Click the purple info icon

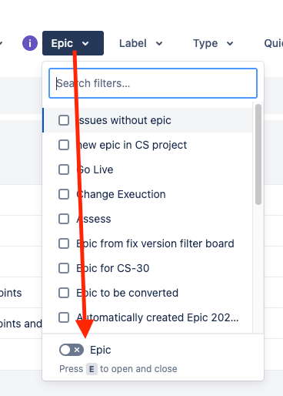coord(30,43)
